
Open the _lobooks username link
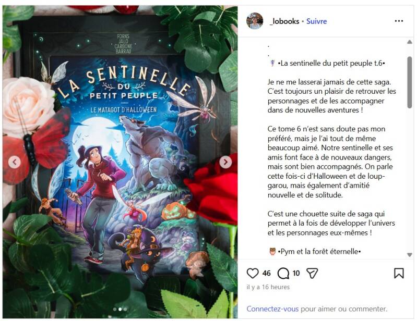pos(284,21)
